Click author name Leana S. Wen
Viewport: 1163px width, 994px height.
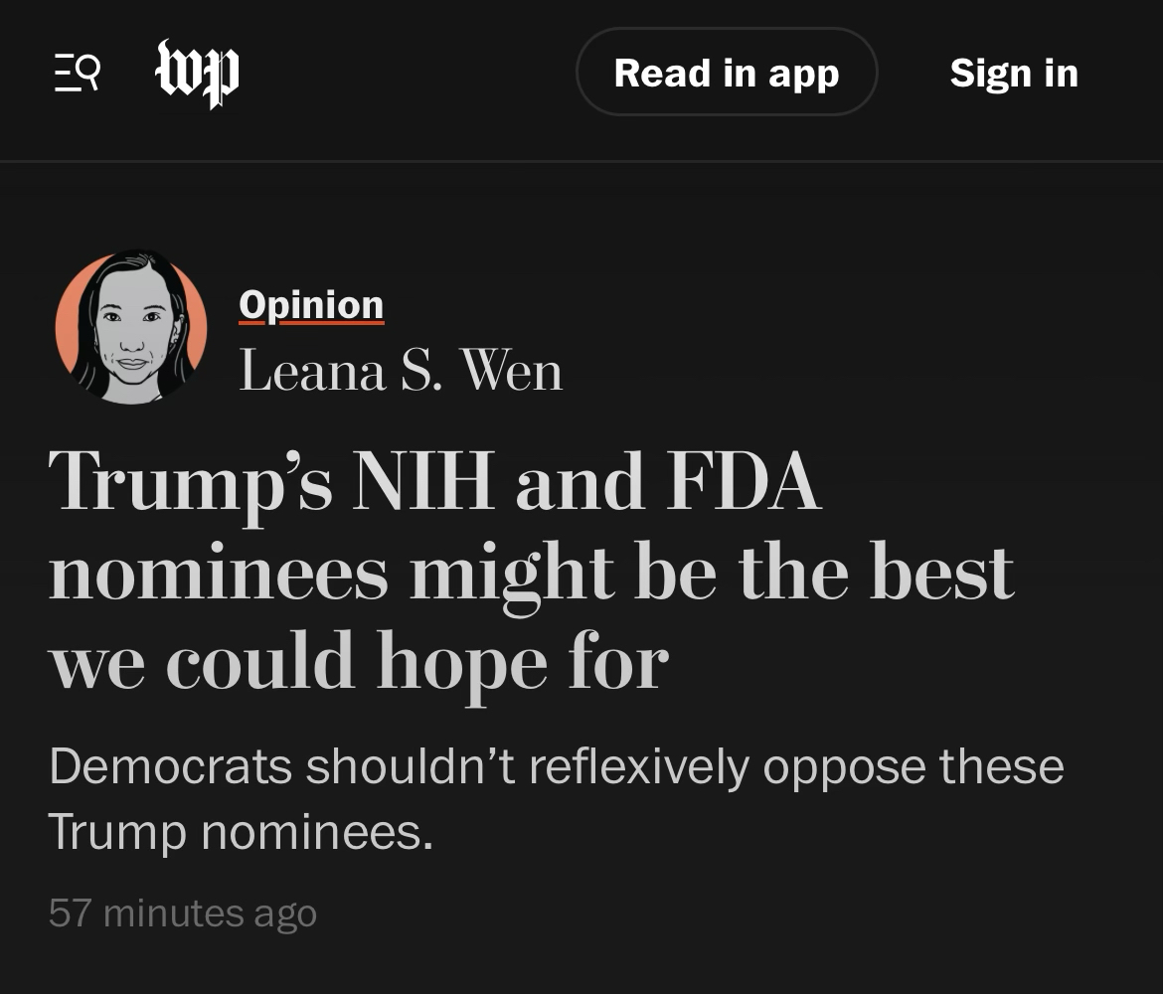pyautogui.click(x=401, y=372)
